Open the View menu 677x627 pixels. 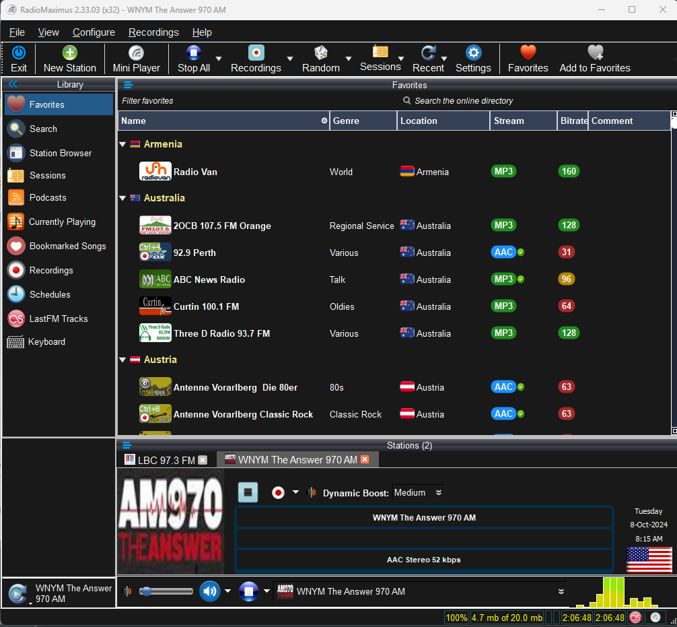(48, 32)
